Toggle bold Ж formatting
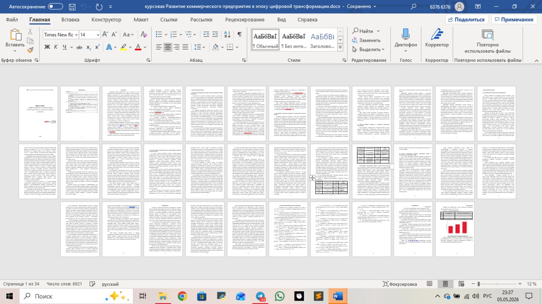The image size is (542, 304). point(47,47)
